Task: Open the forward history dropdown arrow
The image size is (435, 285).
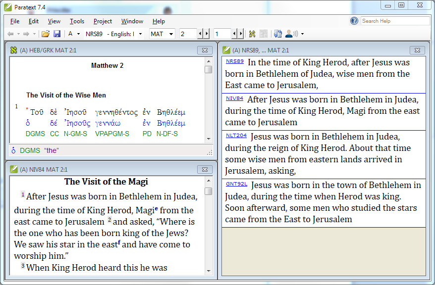Action: [34, 34]
